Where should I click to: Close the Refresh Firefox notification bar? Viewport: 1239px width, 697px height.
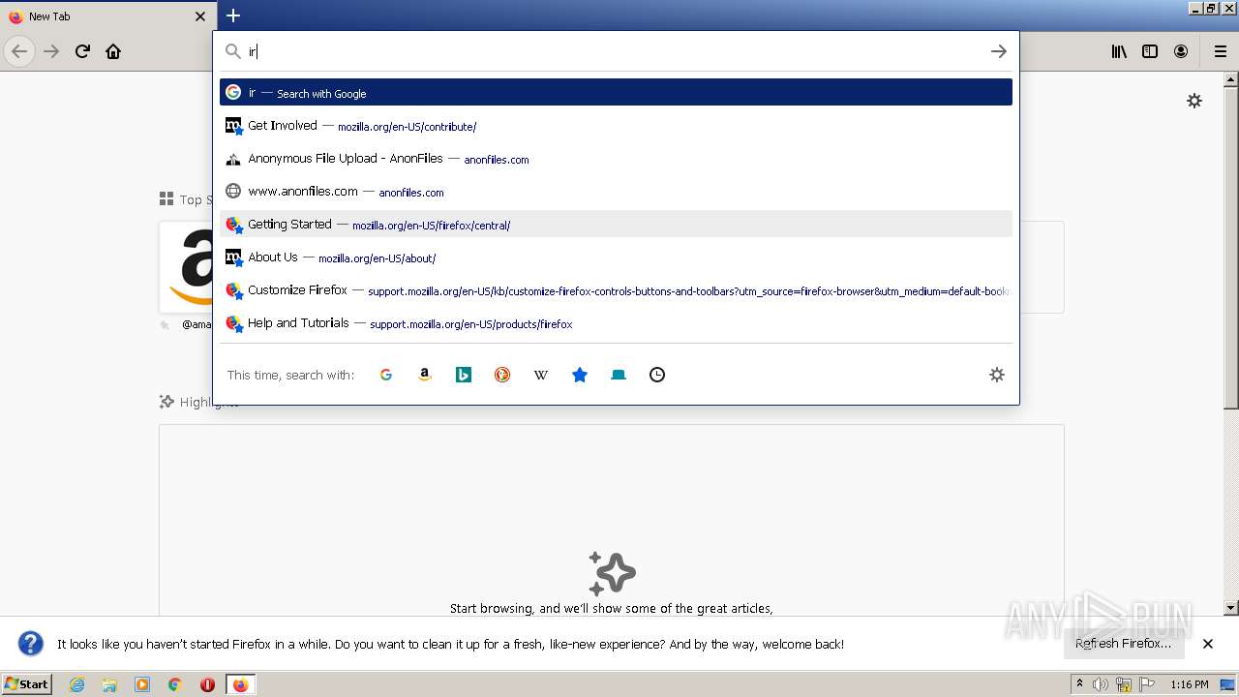coord(1208,644)
